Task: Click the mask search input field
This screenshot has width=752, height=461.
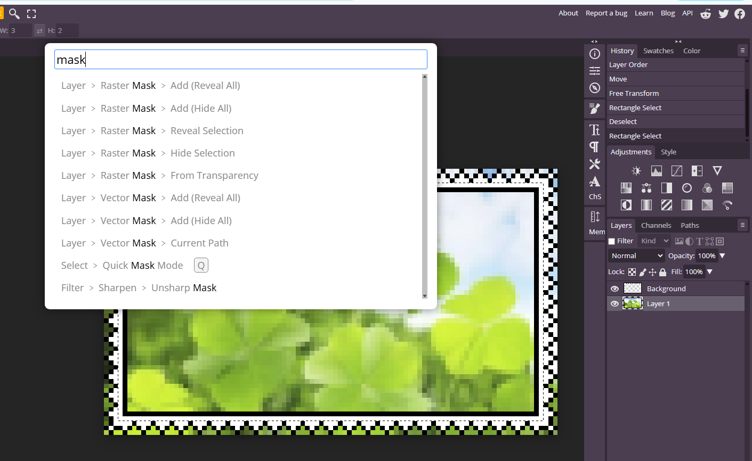Action: (x=241, y=60)
